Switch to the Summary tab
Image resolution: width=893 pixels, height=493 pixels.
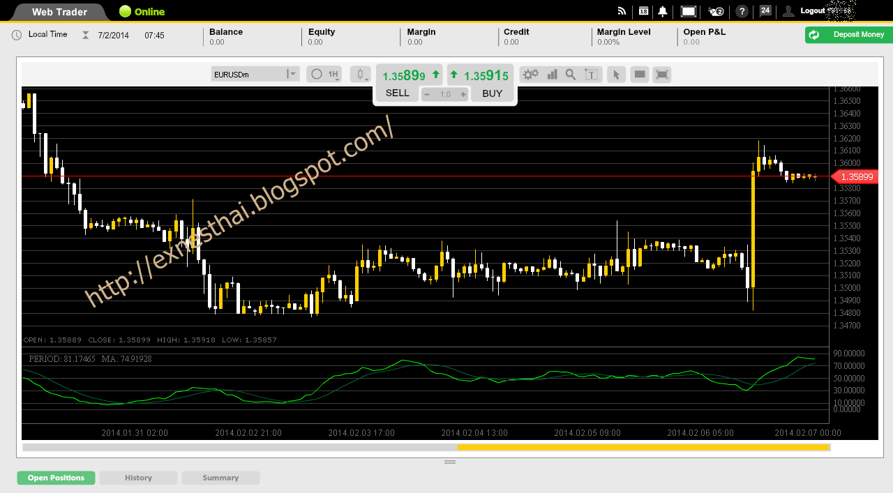point(220,478)
